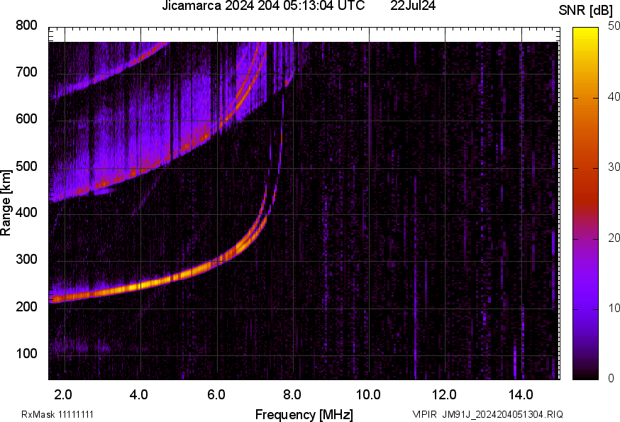Click the 2.0 tick on frequency axis
Screen dimensions: 620x422
[63, 394]
